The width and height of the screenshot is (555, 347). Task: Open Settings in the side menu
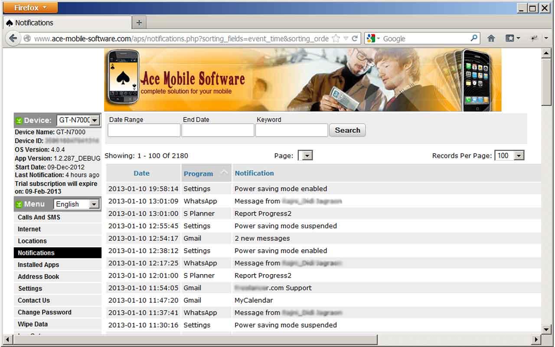[58, 288]
